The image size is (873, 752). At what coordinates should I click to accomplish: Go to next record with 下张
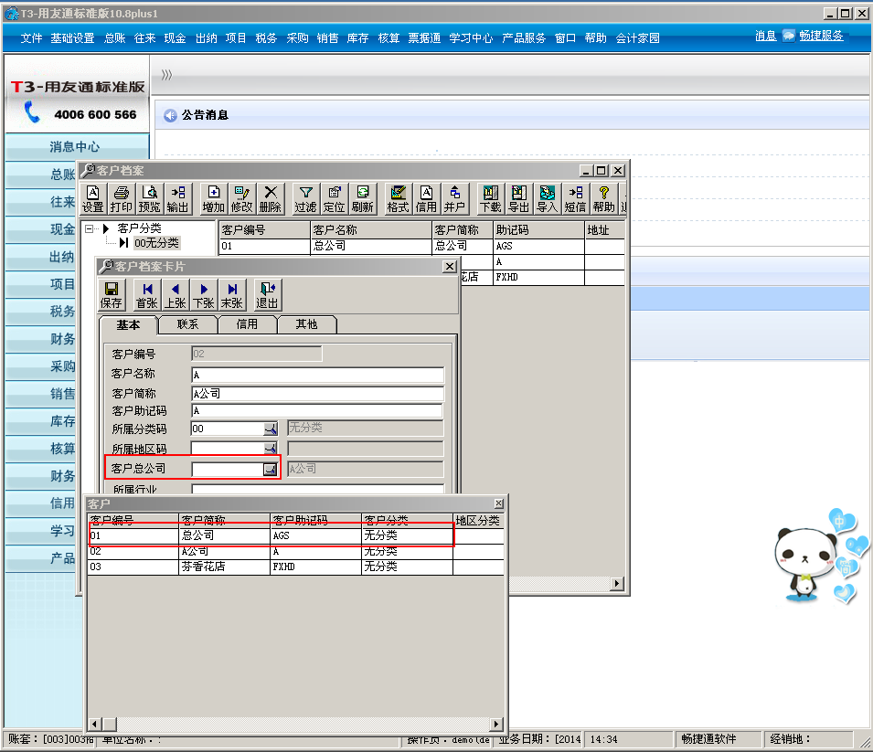tap(204, 295)
